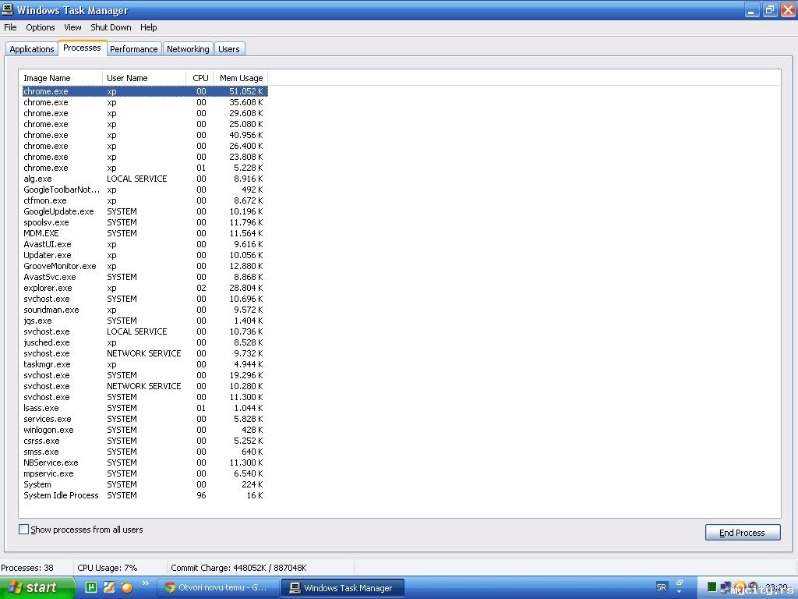Select the alg.exe process

(144, 179)
